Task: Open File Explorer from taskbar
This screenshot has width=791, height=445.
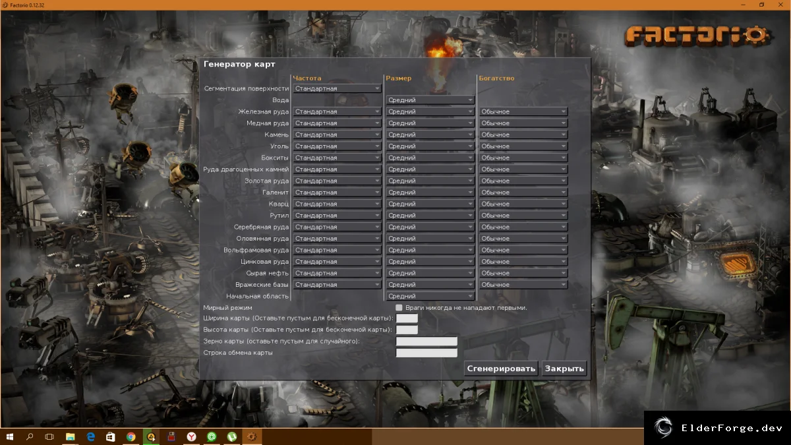Action: coord(70,436)
